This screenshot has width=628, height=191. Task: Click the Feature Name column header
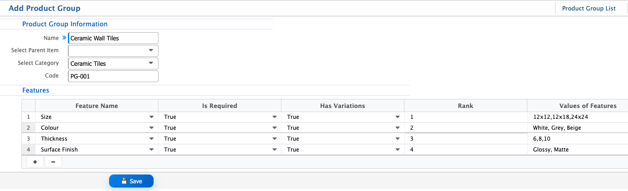(x=97, y=106)
